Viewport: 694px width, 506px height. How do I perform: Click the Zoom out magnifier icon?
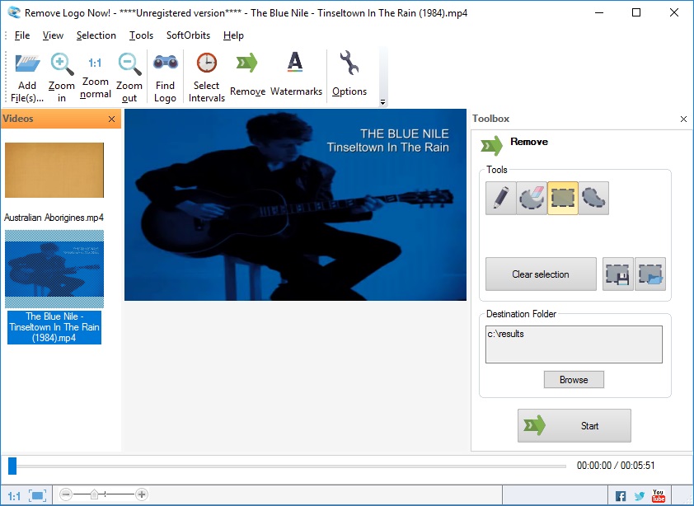tap(129, 63)
